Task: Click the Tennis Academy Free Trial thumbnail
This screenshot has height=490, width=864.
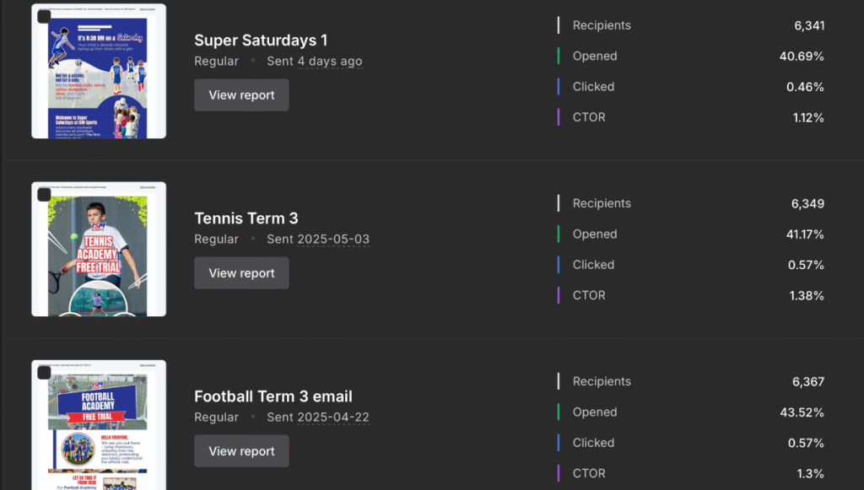Action: click(x=99, y=253)
